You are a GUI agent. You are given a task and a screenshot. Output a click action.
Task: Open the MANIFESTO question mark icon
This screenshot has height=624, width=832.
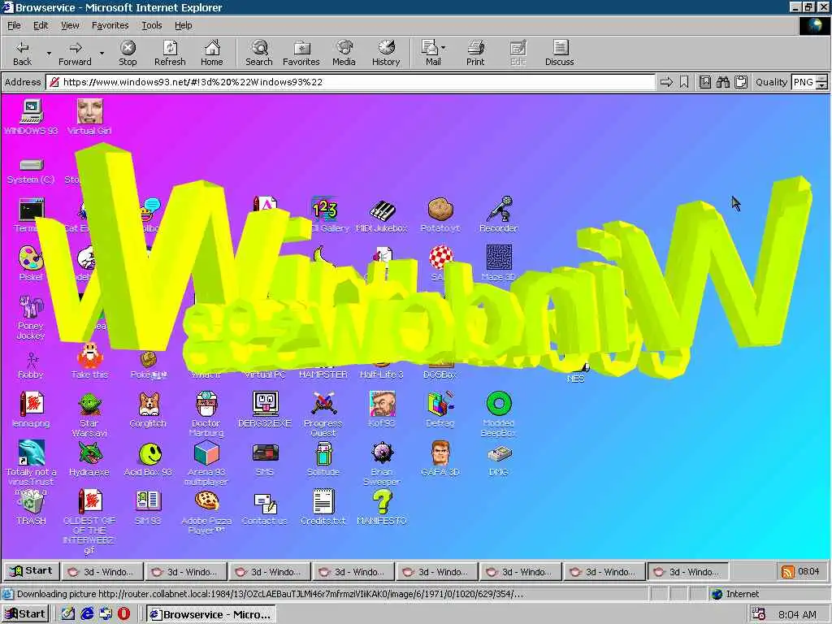pyautogui.click(x=382, y=507)
